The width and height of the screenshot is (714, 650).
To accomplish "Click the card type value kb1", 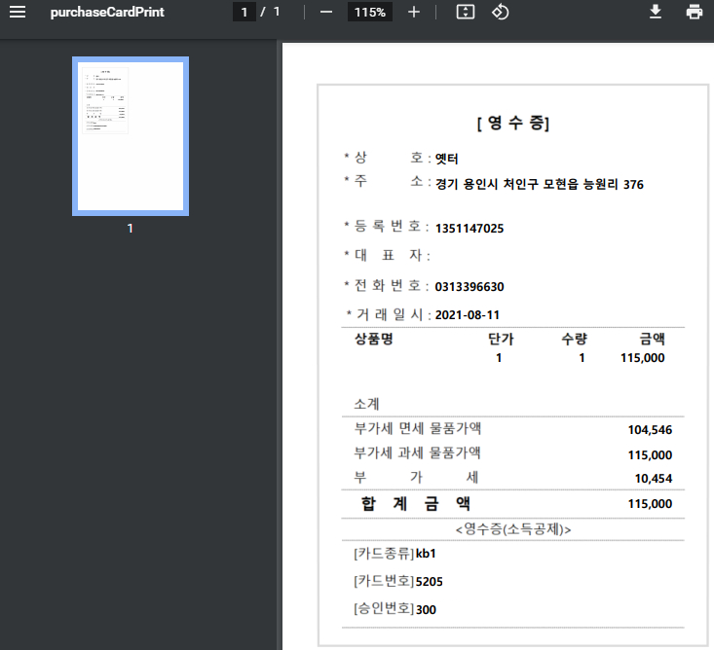I will tap(426, 554).
